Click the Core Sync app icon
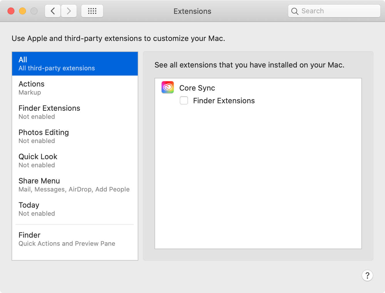 pos(168,87)
